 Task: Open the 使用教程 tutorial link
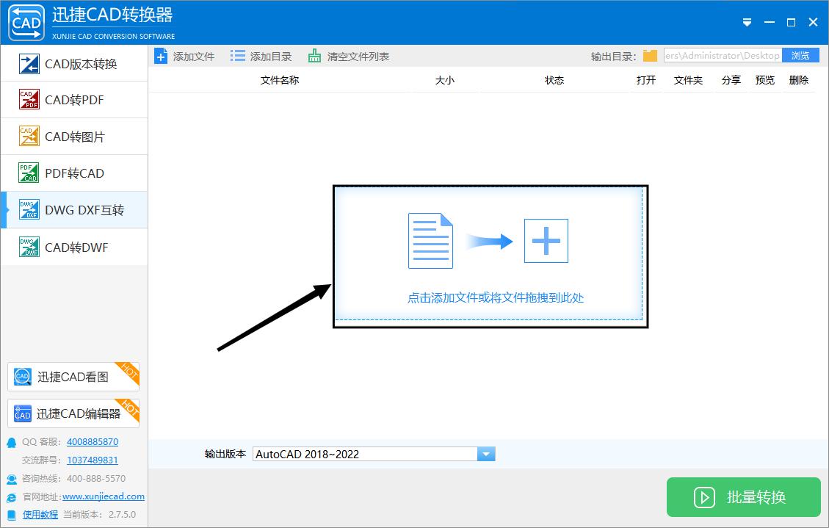39,514
